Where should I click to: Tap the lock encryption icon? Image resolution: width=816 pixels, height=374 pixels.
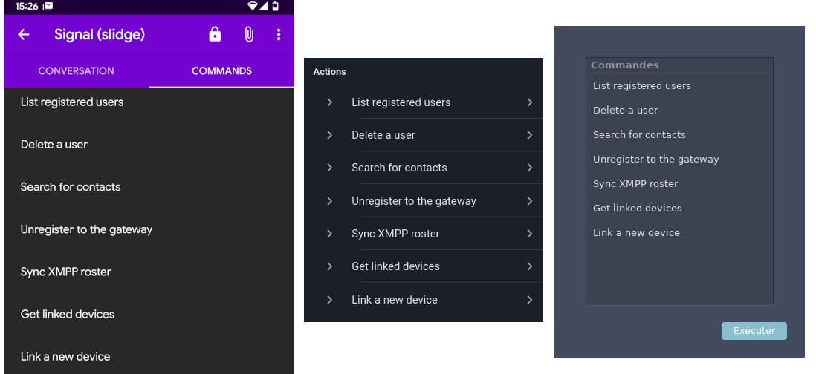coord(215,35)
